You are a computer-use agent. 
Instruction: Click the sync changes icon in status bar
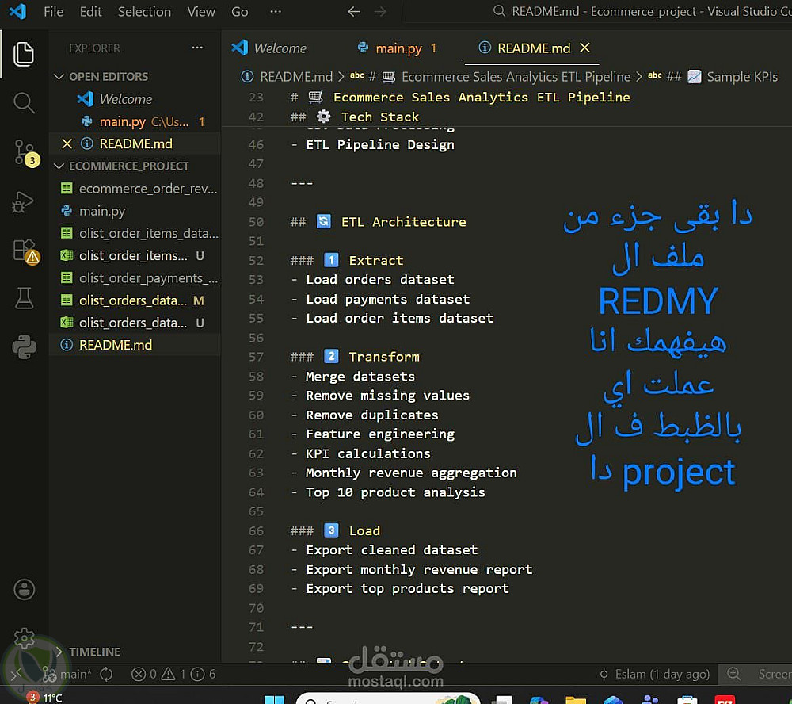tap(106, 674)
